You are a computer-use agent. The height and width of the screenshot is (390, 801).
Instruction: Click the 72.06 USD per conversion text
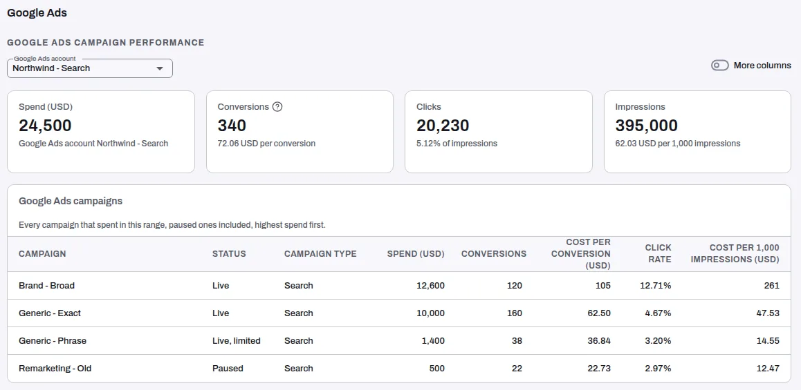click(x=266, y=144)
